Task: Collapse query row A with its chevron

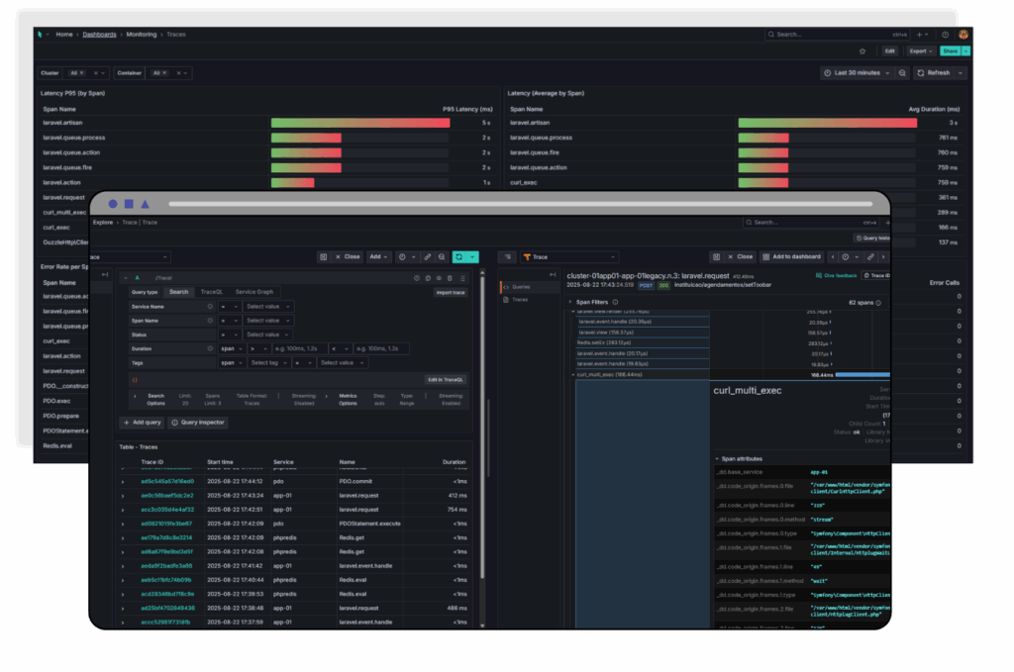Action: click(x=125, y=279)
